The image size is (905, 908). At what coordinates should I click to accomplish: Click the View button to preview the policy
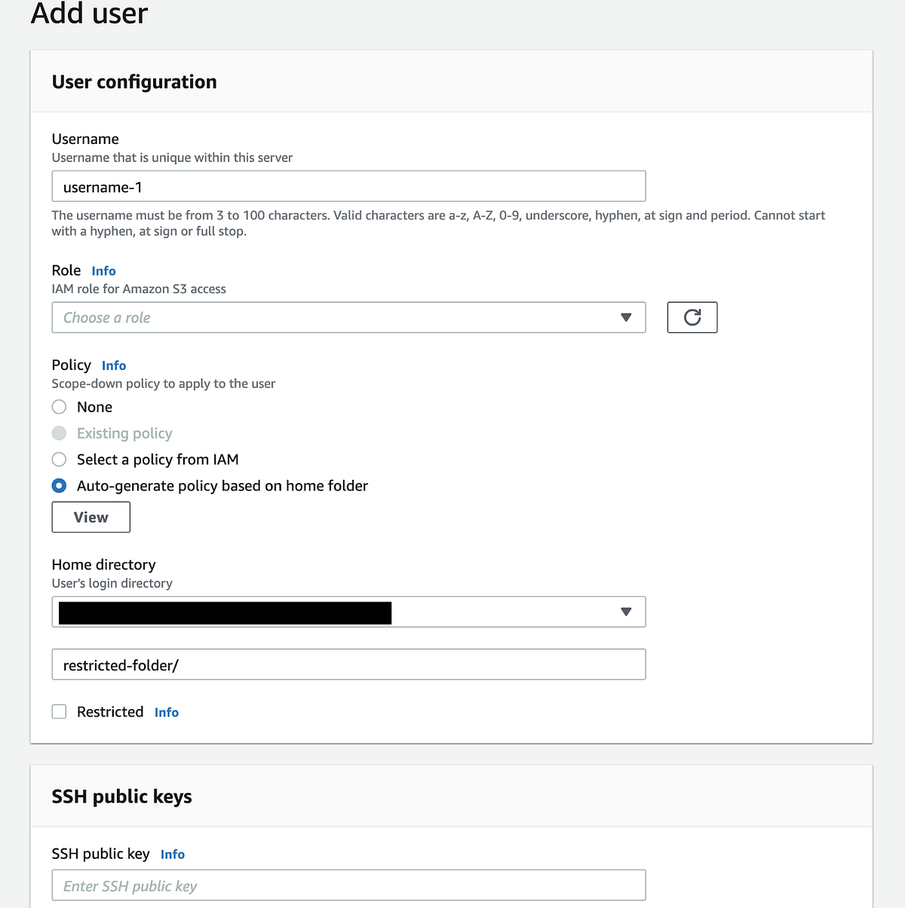point(90,517)
